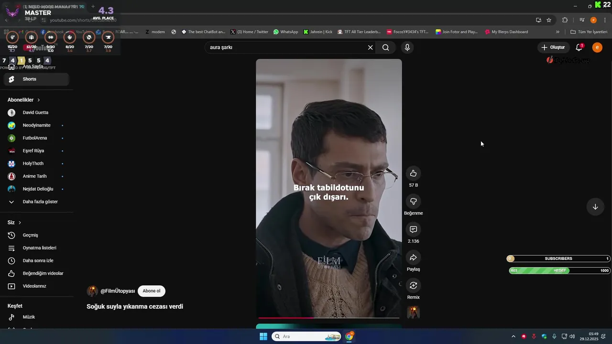Screen dimensions: 612x344
Task: Open Beğendiğim videolar list
Action: click(36, 273)
